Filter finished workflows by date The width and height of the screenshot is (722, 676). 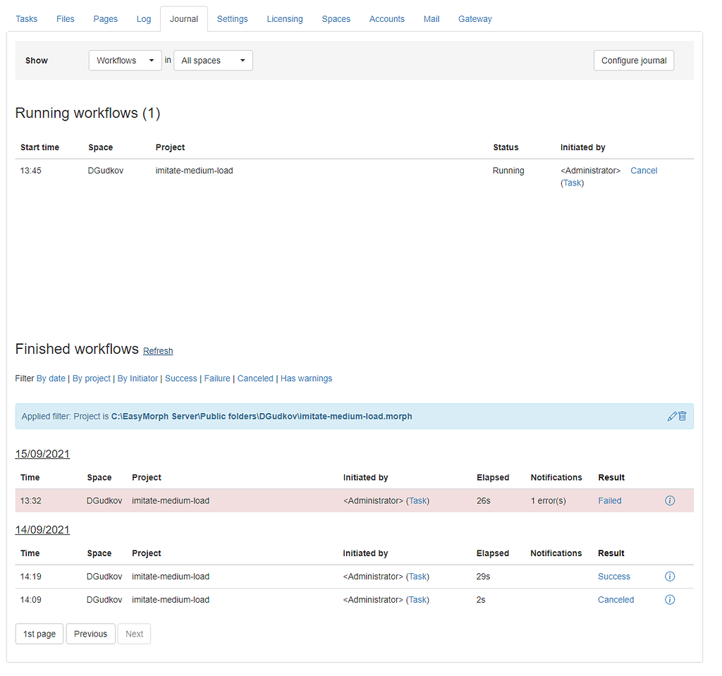click(x=51, y=378)
